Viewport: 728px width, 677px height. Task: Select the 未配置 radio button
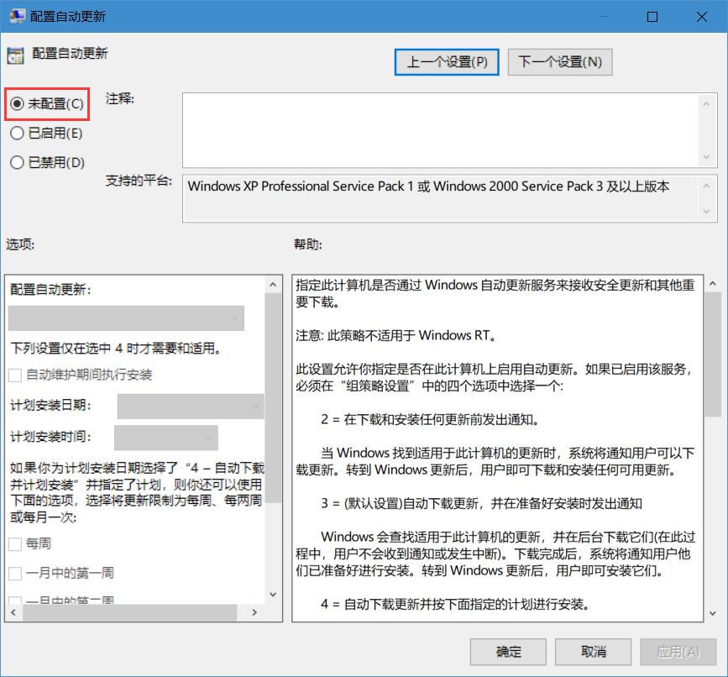tap(17, 104)
